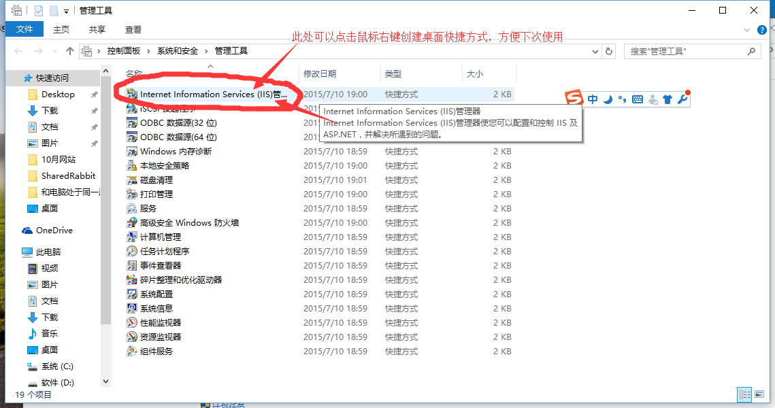The width and height of the screenshot is (775, 408).
Task: Open 音乐 under 此电脑
Action: (x=49, y=333)
